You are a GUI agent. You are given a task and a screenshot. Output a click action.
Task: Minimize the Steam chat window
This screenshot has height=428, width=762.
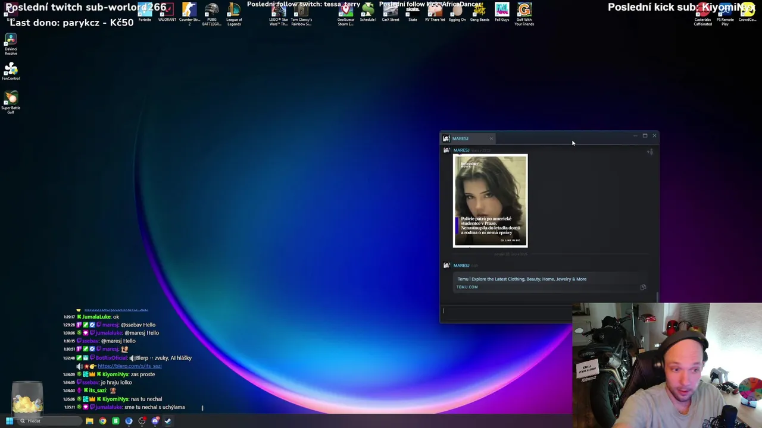(x=635, y=136)
